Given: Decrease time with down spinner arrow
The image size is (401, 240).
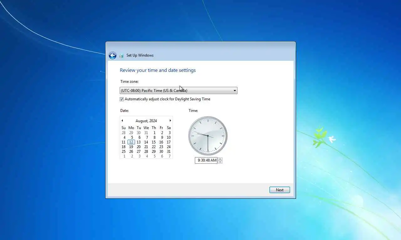Looking at the screenshot, I should point(220,162).
